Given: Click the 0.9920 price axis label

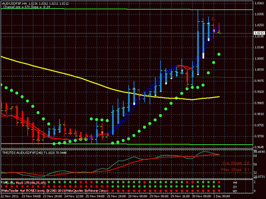Looking at the screenshot, I should [x=259, y=92].
